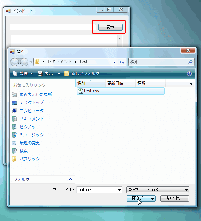Click the 表示 button in Import window
This screenshot has height=221, width=201.
(110, 27)
